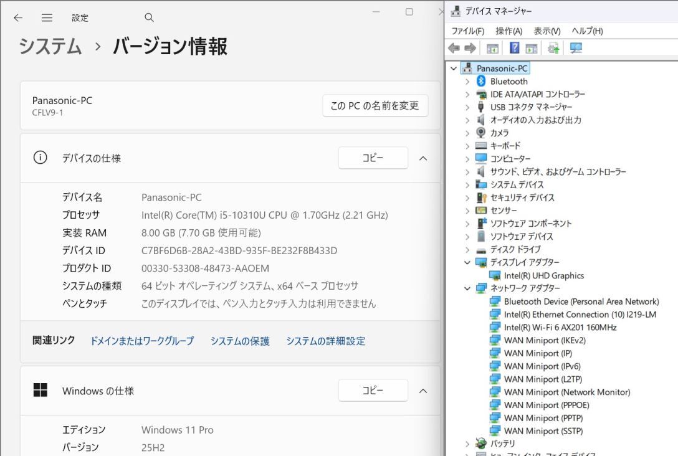Click the back arrow icon in Device Manager
Viewport: 678px width, 456px height.
click(454, 48)
